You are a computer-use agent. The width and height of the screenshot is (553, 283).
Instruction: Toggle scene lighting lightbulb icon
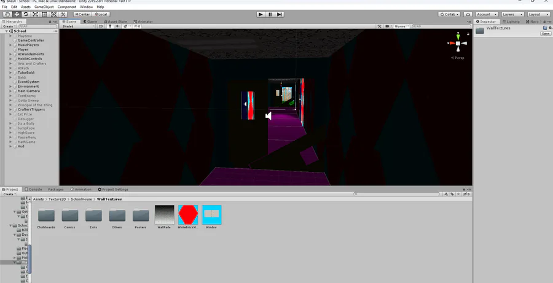coord(110,26)
